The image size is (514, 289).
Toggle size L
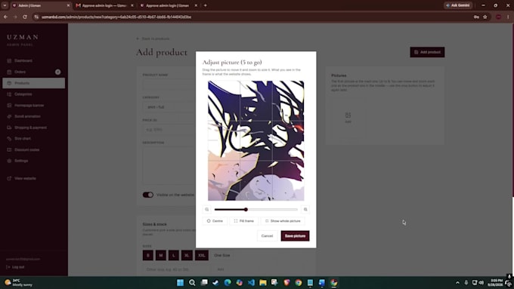click(174, 255)
